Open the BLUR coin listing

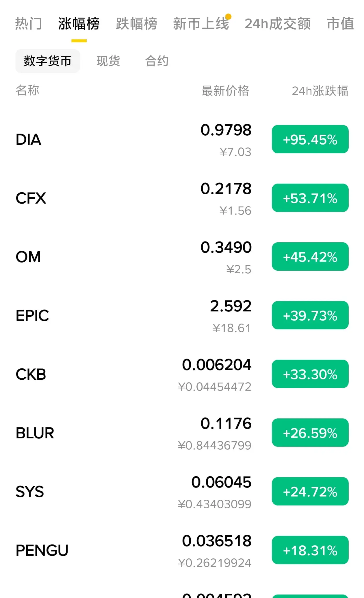(182, 433)
